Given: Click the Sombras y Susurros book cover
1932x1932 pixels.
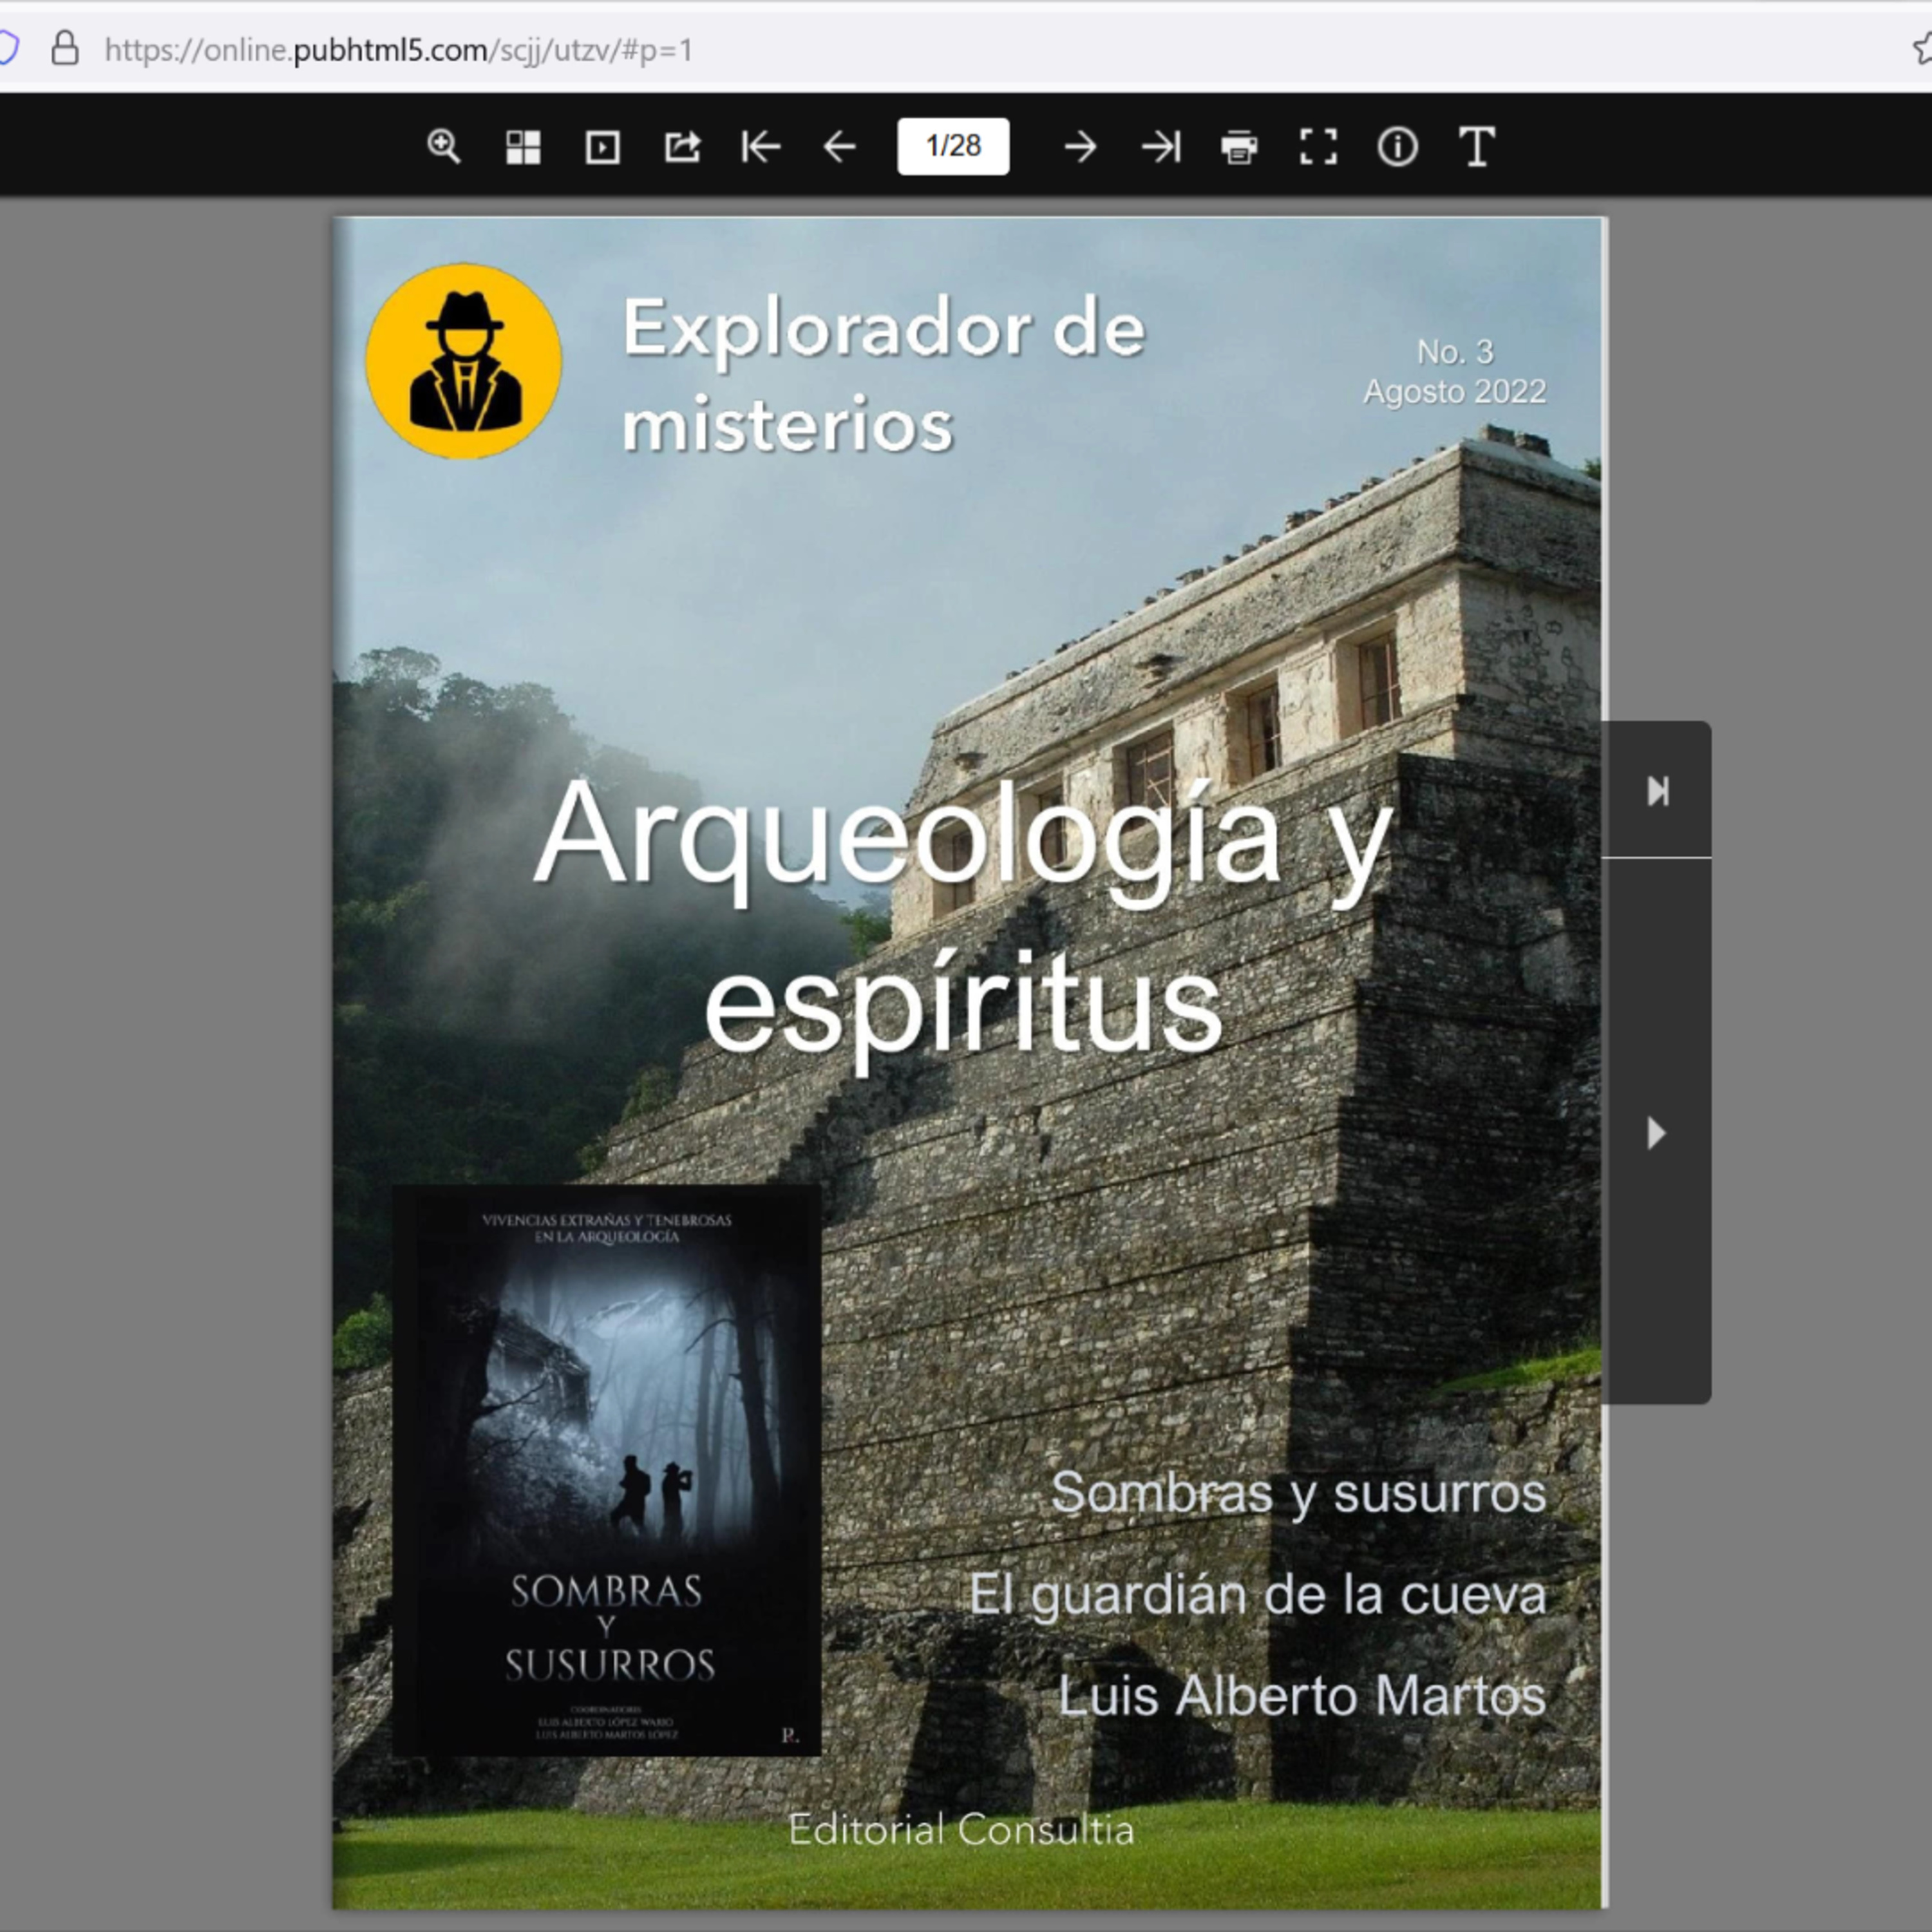Looking at the screenshot, I should click(x=607, y=1470).
